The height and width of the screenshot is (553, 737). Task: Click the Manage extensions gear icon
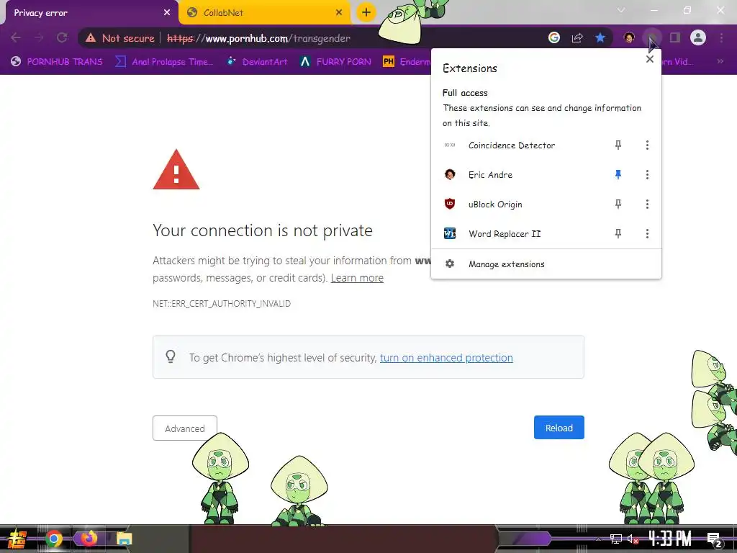pyautogui.click(x=450, y=264)
